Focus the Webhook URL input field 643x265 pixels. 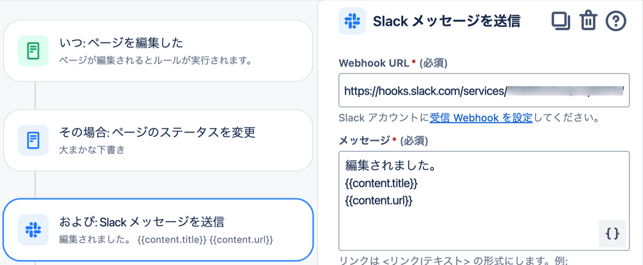coord(484,90)
